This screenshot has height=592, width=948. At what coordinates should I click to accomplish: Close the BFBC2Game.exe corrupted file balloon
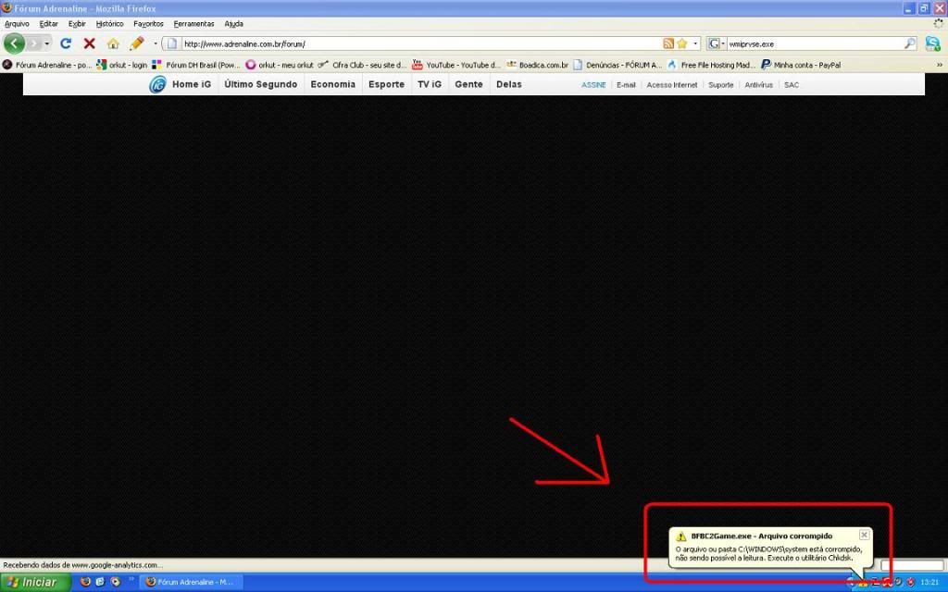pos(864,535)
